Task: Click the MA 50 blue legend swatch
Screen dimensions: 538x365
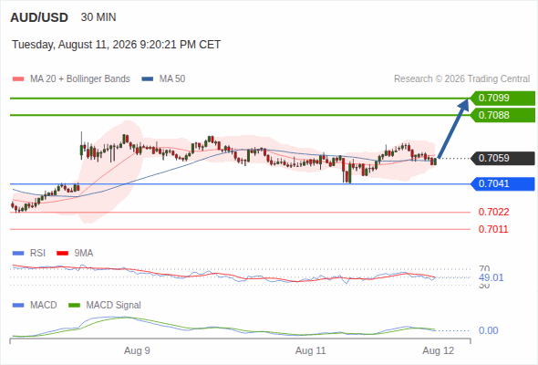Action: [148, 79]
